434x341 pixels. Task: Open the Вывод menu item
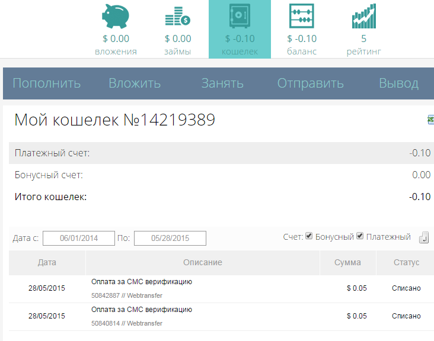click(x=398, y=83)
